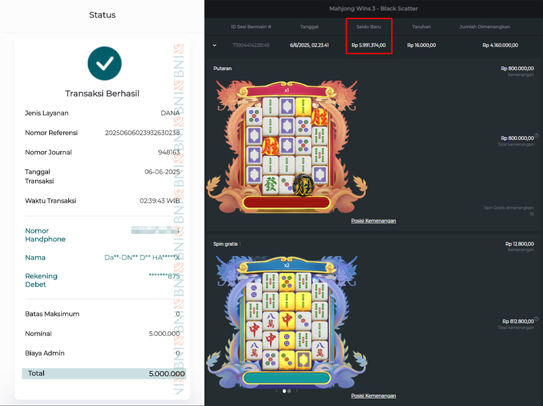Viewport: 543px width, 406px height.
Task: Click reference number 20250606023932630238
Action: 142,133
